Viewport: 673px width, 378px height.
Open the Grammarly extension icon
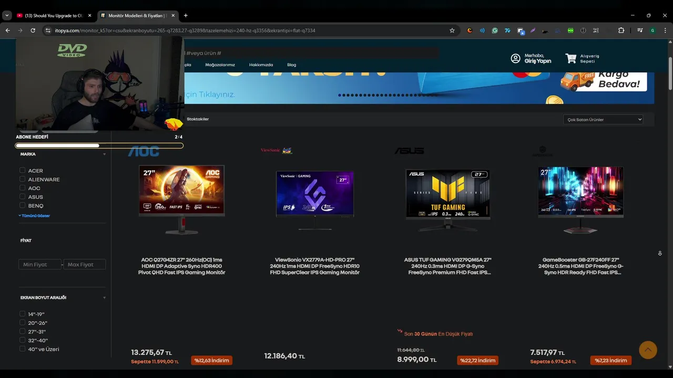(x=495, y=30)
